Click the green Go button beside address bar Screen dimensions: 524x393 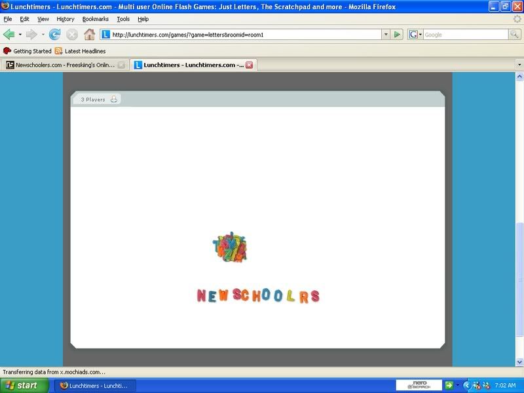point(398,35)
